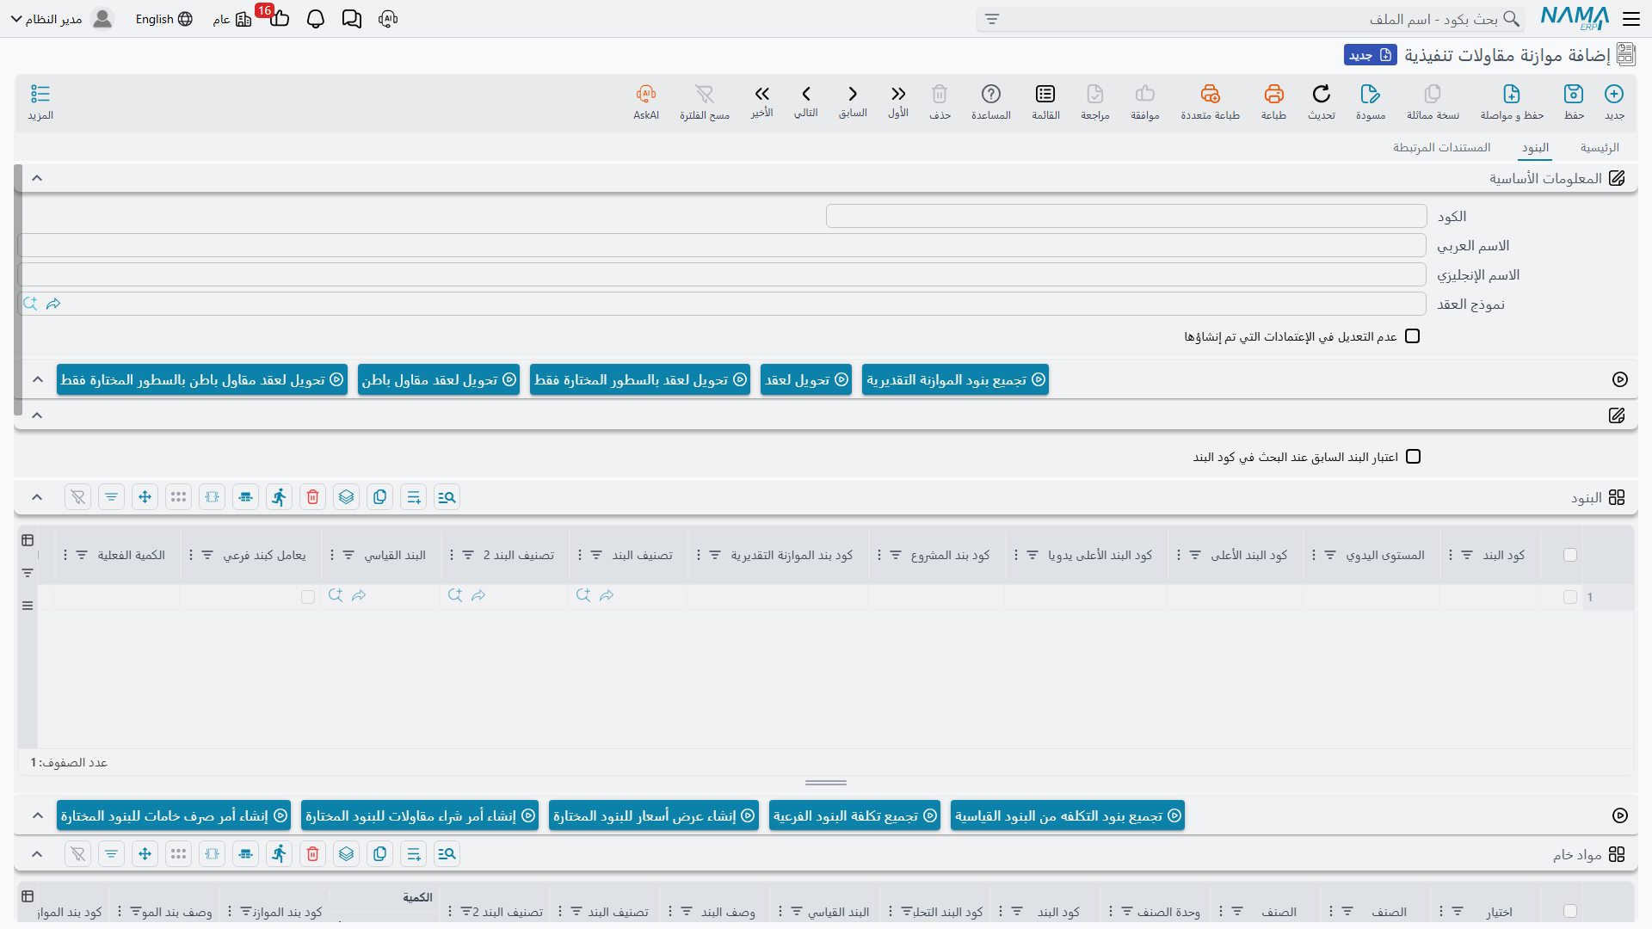1652x929 pixels.
Task: Click إنشاء أمر صرف خامات للبنود المختارة button
Action: [174, 815]
